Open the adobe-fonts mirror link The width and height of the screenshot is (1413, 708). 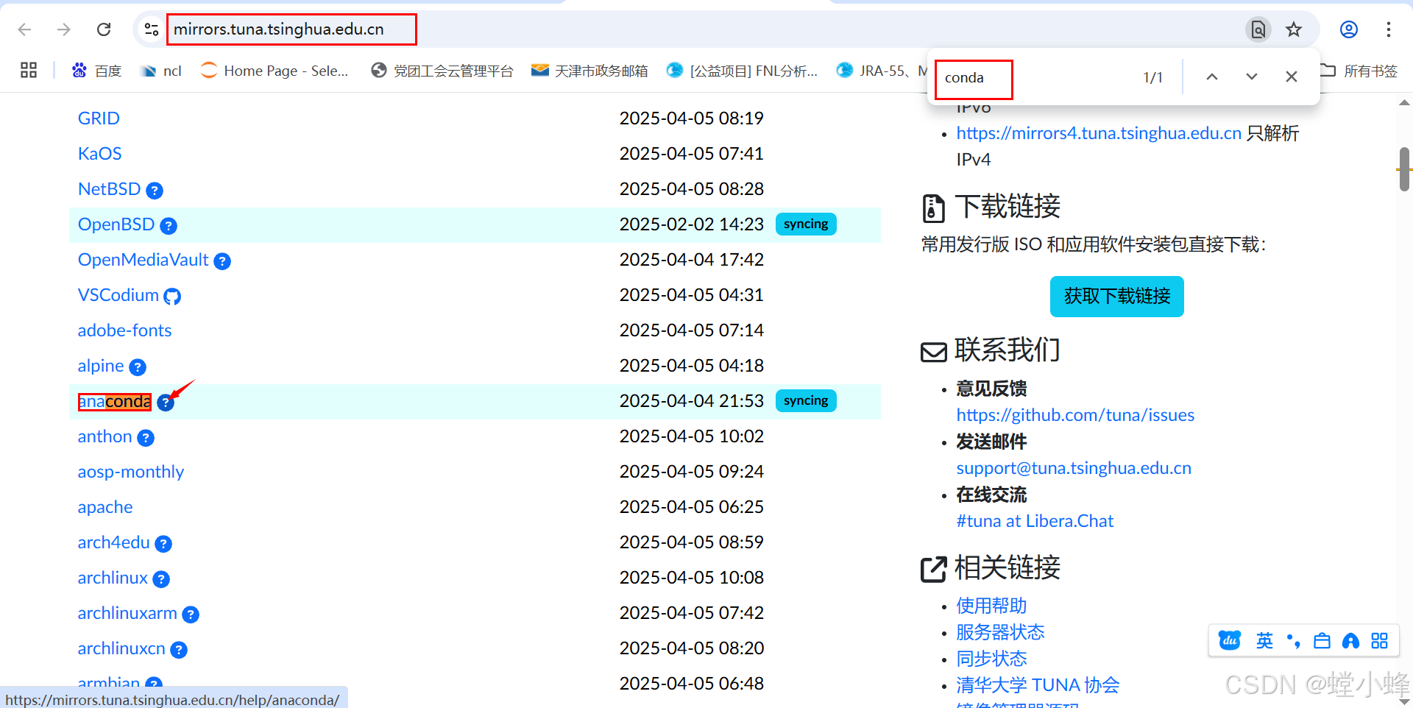pos(124,330)
